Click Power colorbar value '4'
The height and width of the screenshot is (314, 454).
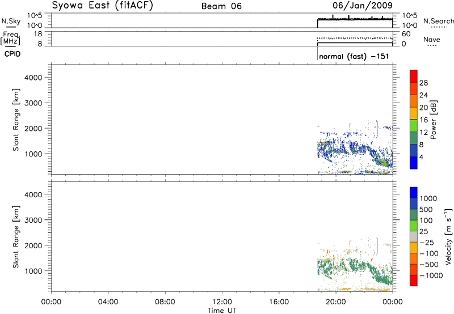click(421, 157)
